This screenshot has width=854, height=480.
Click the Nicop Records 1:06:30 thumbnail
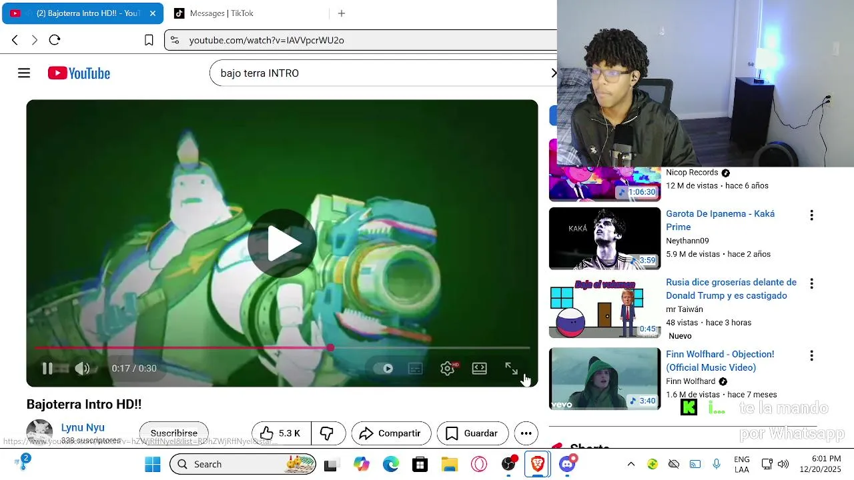click(604, 184)
